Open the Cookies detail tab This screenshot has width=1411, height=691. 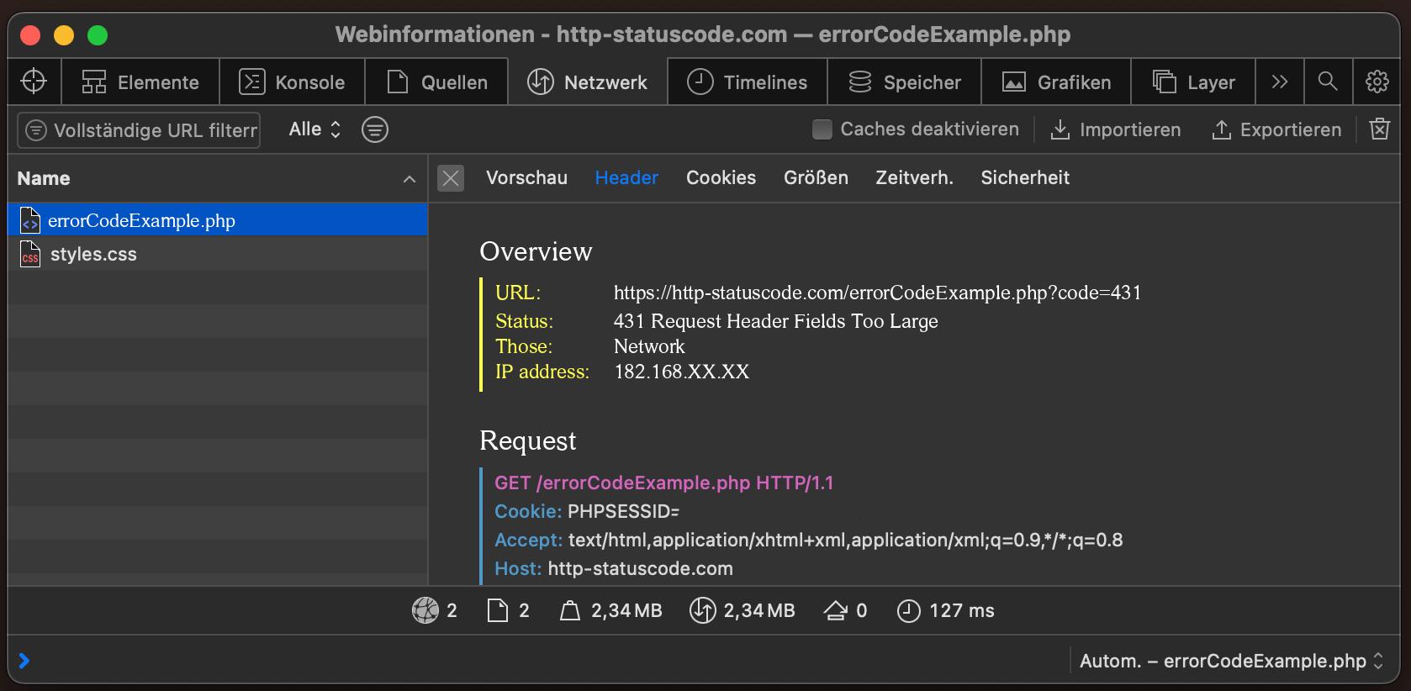coord(721,177)
